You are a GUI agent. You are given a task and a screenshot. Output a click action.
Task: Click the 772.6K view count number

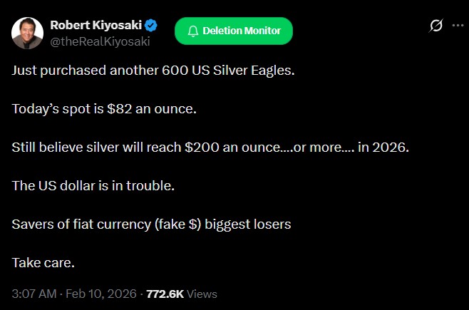(x=165, y=294)
